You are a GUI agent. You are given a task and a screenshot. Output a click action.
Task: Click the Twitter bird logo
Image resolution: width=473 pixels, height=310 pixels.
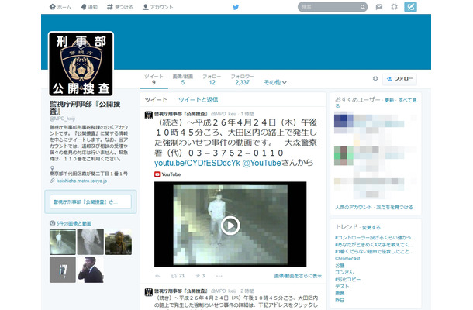236,7
